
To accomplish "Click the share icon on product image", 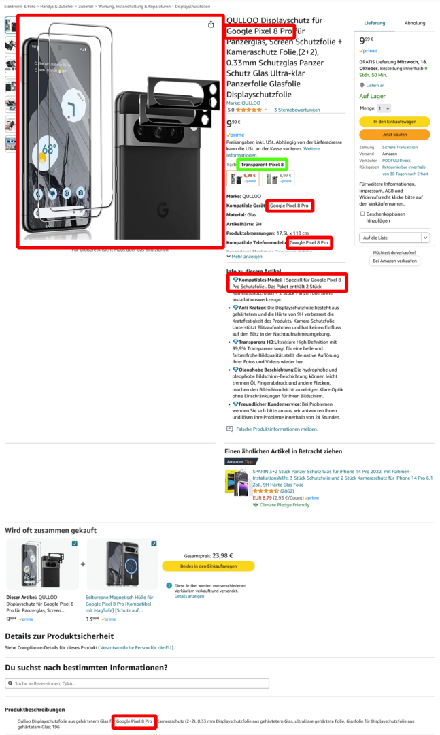I will pyautogui.click(x=211, y=24).
